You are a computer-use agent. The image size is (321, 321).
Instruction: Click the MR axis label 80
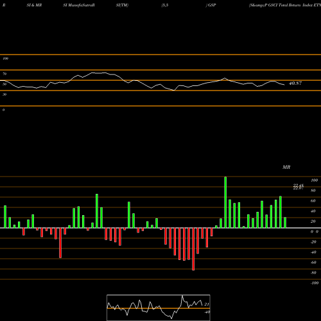313,191
